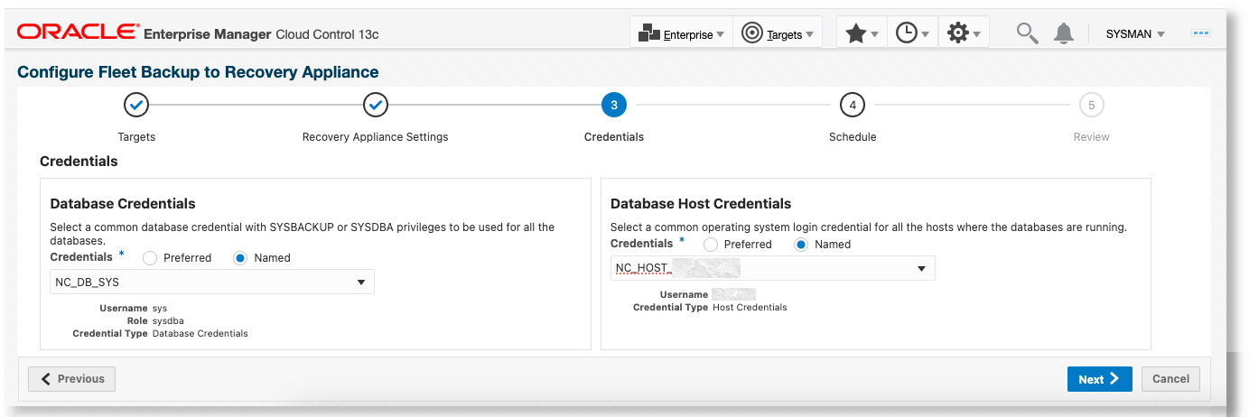
Task: Open the Setup gear menu
Action: [x=964, y=33]
